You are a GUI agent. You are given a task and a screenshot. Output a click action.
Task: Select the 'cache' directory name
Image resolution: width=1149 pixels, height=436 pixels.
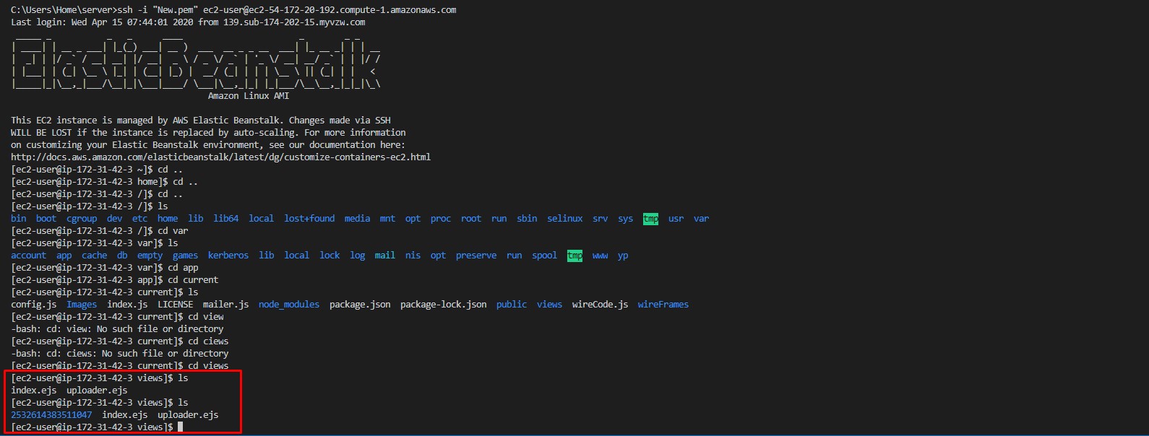click(x=95, y=256)
